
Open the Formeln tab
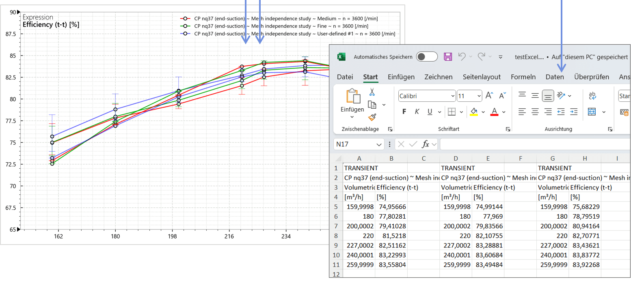click(523, 77)
